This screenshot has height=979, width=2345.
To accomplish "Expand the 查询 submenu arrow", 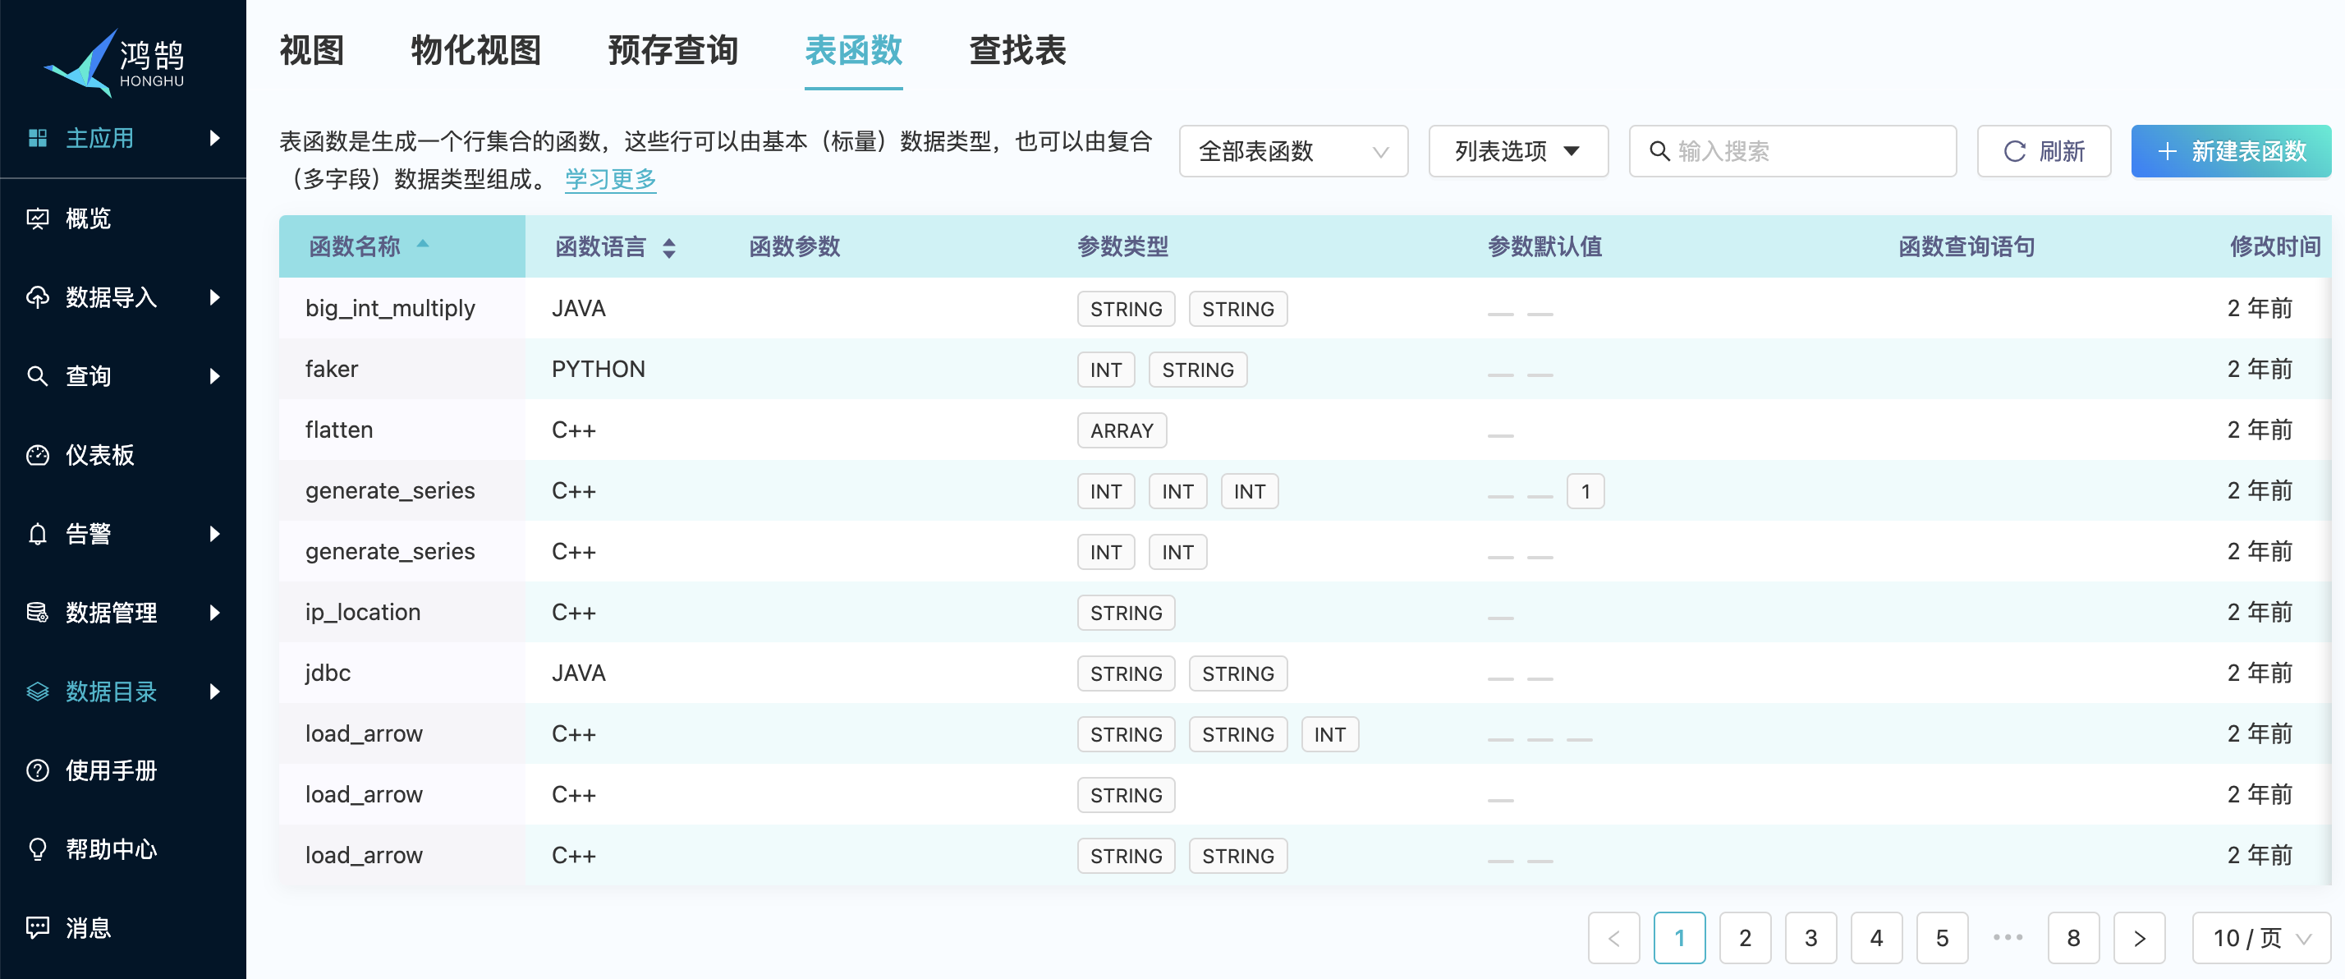I will (x=215, y=376).
